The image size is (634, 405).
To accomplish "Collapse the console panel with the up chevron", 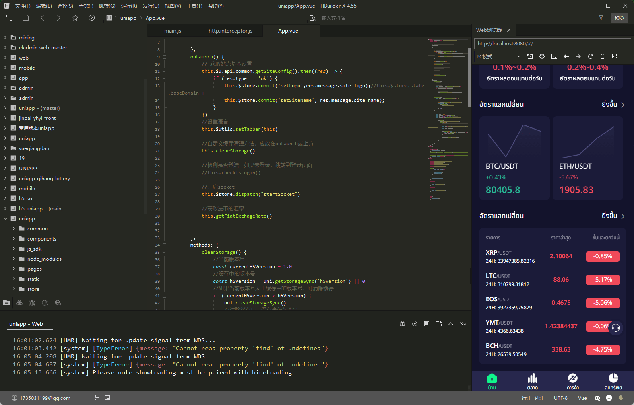I will tap(451, 324).
